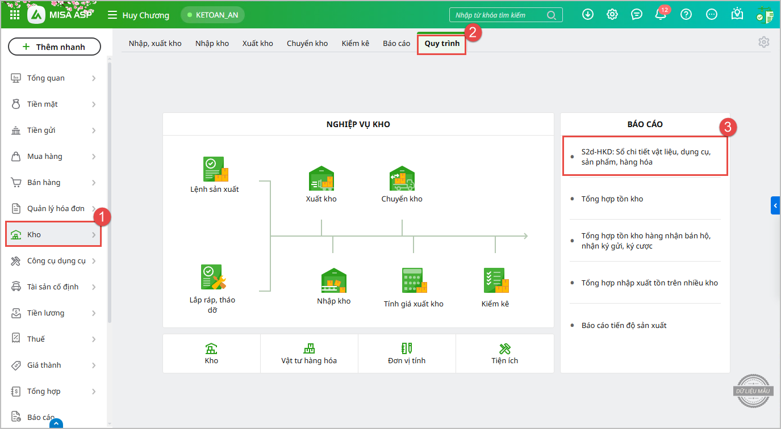Open the Chuyển kho truck icon

[x=402, y=178]
